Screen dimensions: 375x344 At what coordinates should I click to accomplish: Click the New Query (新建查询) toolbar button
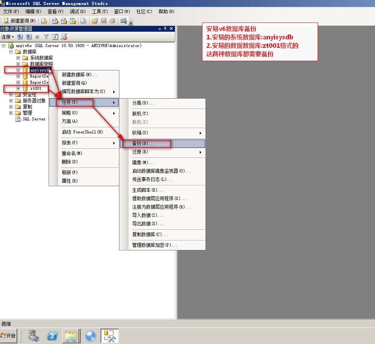click(x=20, y=21)
